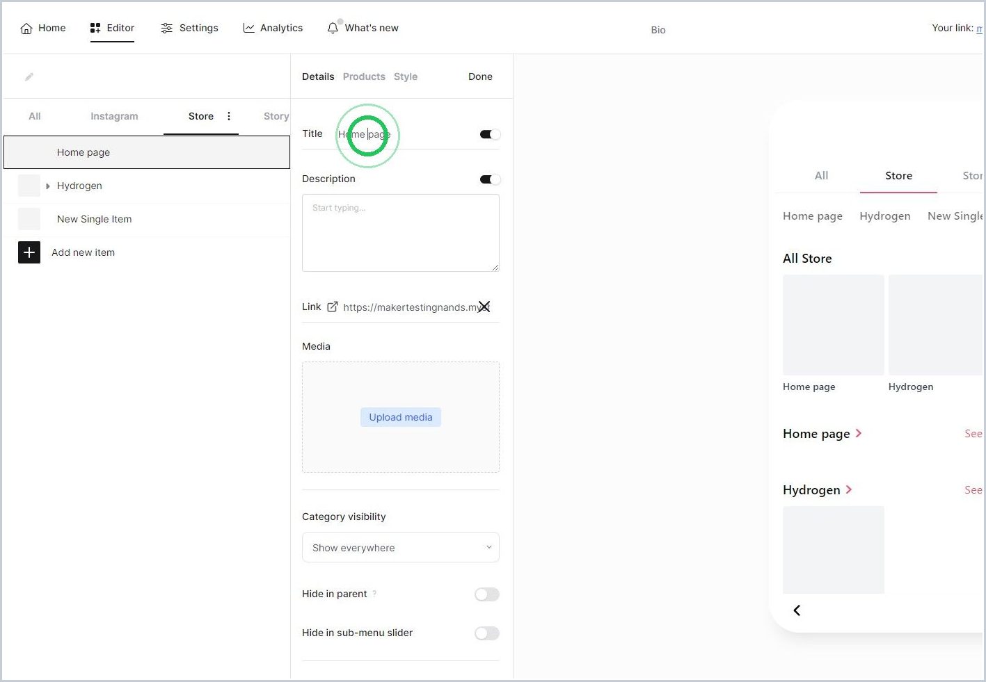Click the What's new bell icon
Viewport: 986px width, 682px height.
click(x=333, y=28)
